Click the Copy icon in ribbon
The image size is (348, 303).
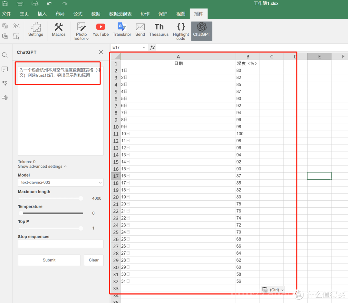click(x=5, y=26)
